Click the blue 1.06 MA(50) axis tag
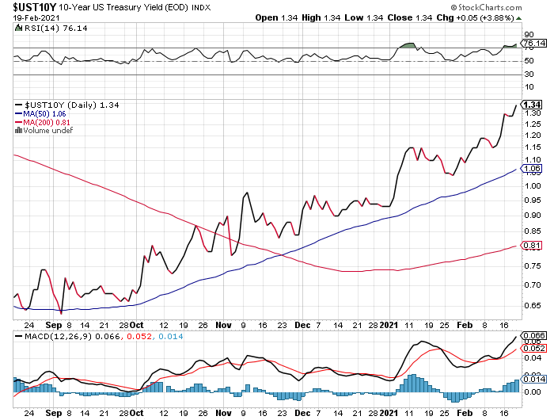The width and height of the screenshot is (554, 420). coord(532,169)
